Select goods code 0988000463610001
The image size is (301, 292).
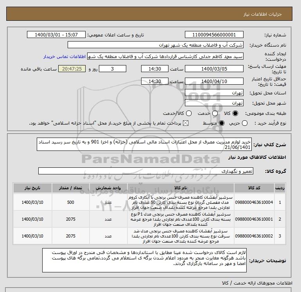click(x=254, y=219)
